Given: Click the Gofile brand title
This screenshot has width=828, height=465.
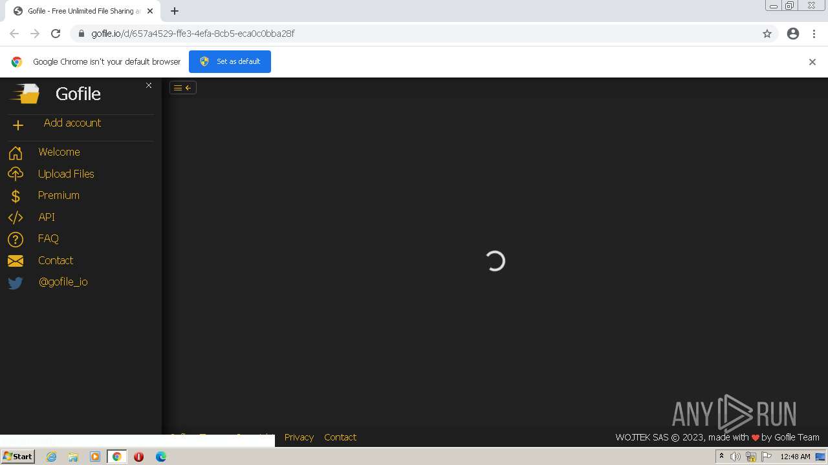Looking at the screenshot, I should (78, 94).
